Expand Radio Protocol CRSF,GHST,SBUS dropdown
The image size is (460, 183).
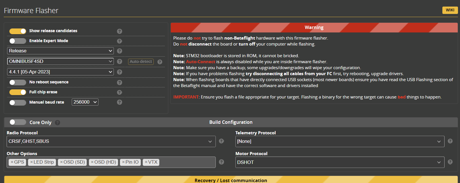click(111, 141)
